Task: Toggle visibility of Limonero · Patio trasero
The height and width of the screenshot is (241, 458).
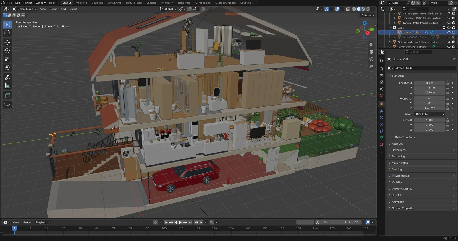Action: (449, 18)
